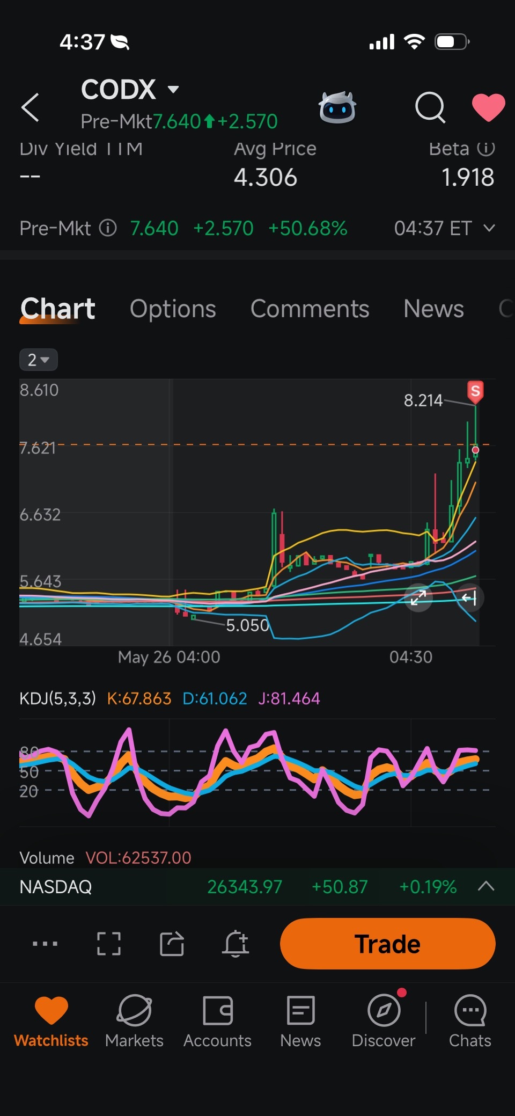This screenshot has height=1116, width=515.
Task: Enter fullscreen chart mode icon
Action: pos(108,943)
